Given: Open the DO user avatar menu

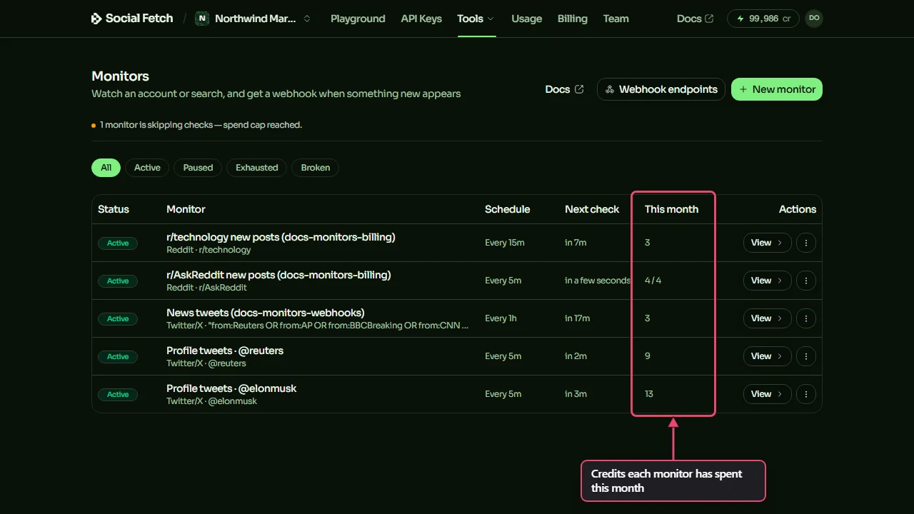Looking at the screenshot, I should [814, 19].
